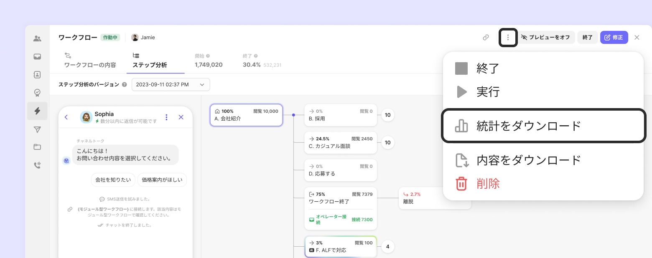Select the A. 会社紹介 step node
The height and width of the screenshot is (258, 652).
pos(246,115)
